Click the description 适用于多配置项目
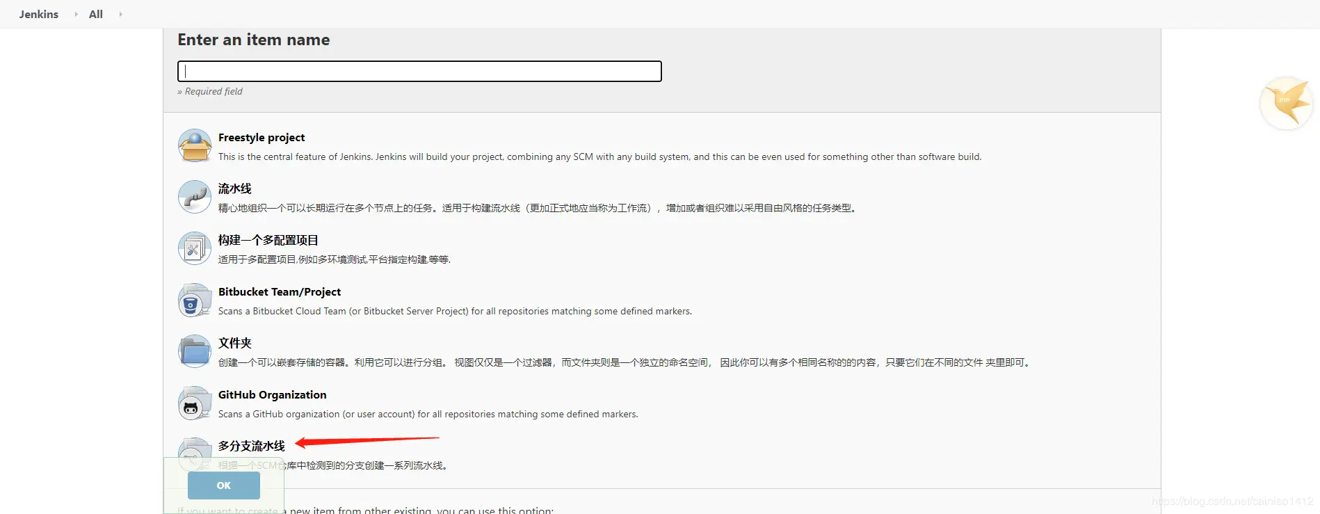The image size is (1320, 514). [x=335, y=259]
